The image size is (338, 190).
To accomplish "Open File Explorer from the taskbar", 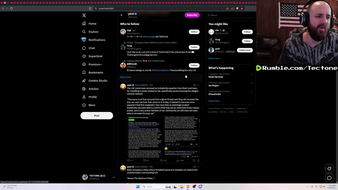I will pos(182,187).
